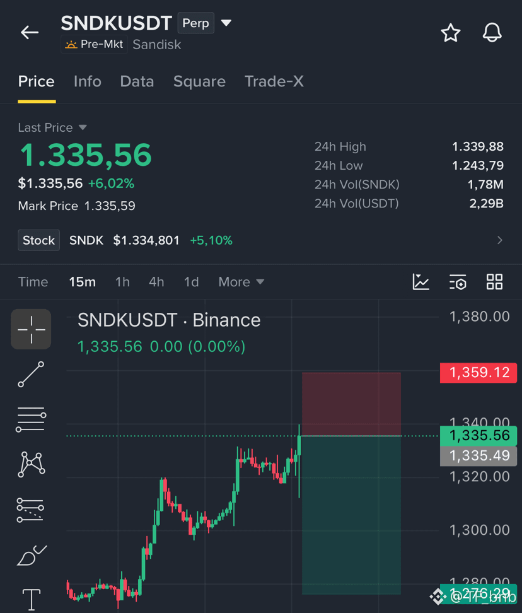Select the Time chart view
This screenshot has height=613, width=522.
33,282
